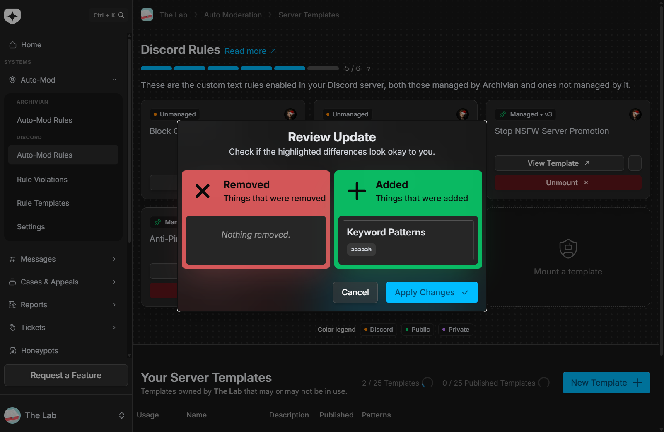This screenshot has height=432, width=664.
Task: Click the Removed X icon
Action: tap(203, 191)
